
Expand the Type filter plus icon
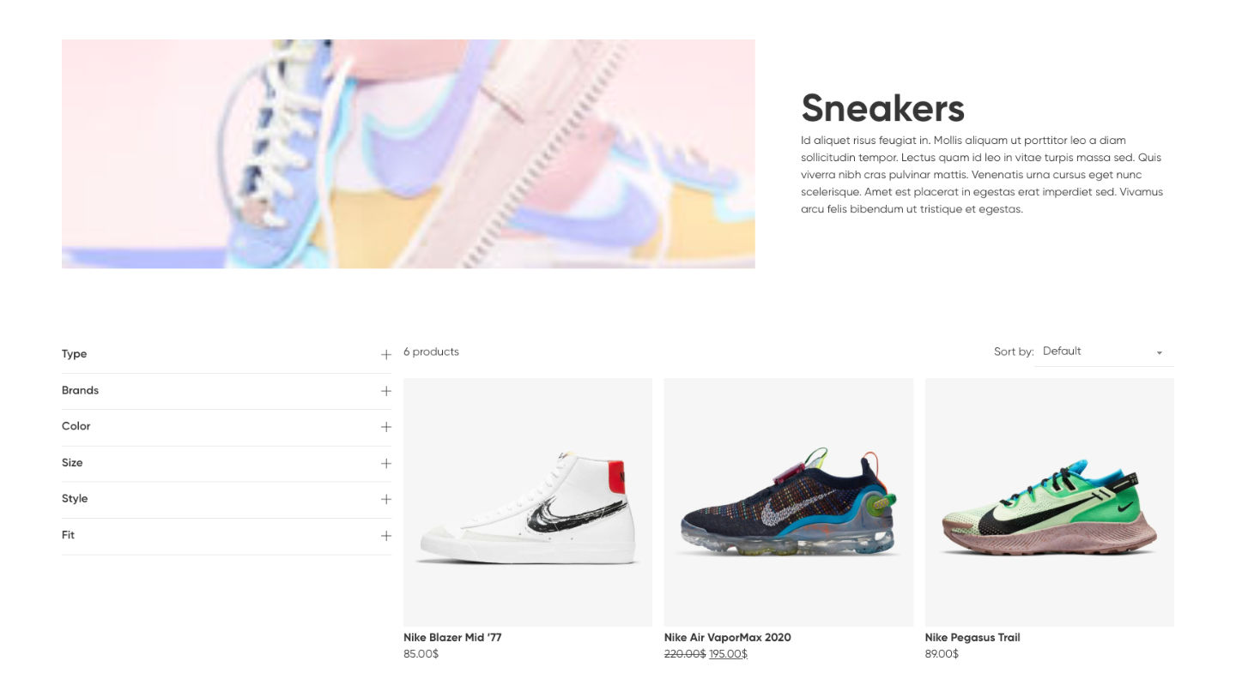[x=386, y=354]
